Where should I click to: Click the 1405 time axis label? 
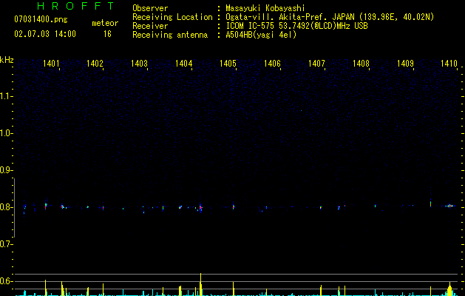[x=228, y=63]
